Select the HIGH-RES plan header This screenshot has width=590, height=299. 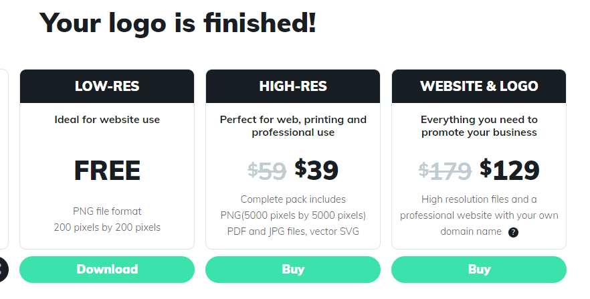[x=293, y=86]
